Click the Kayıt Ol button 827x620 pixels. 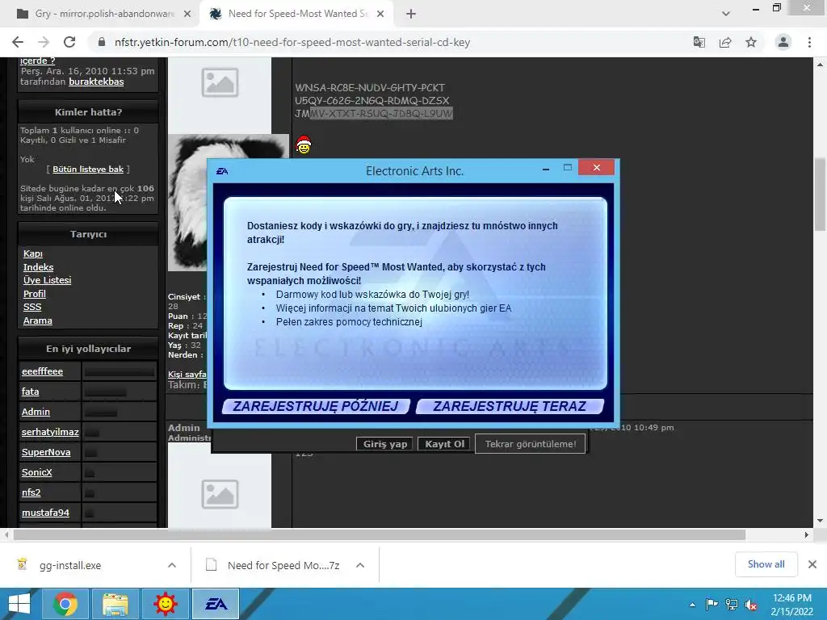444,444
